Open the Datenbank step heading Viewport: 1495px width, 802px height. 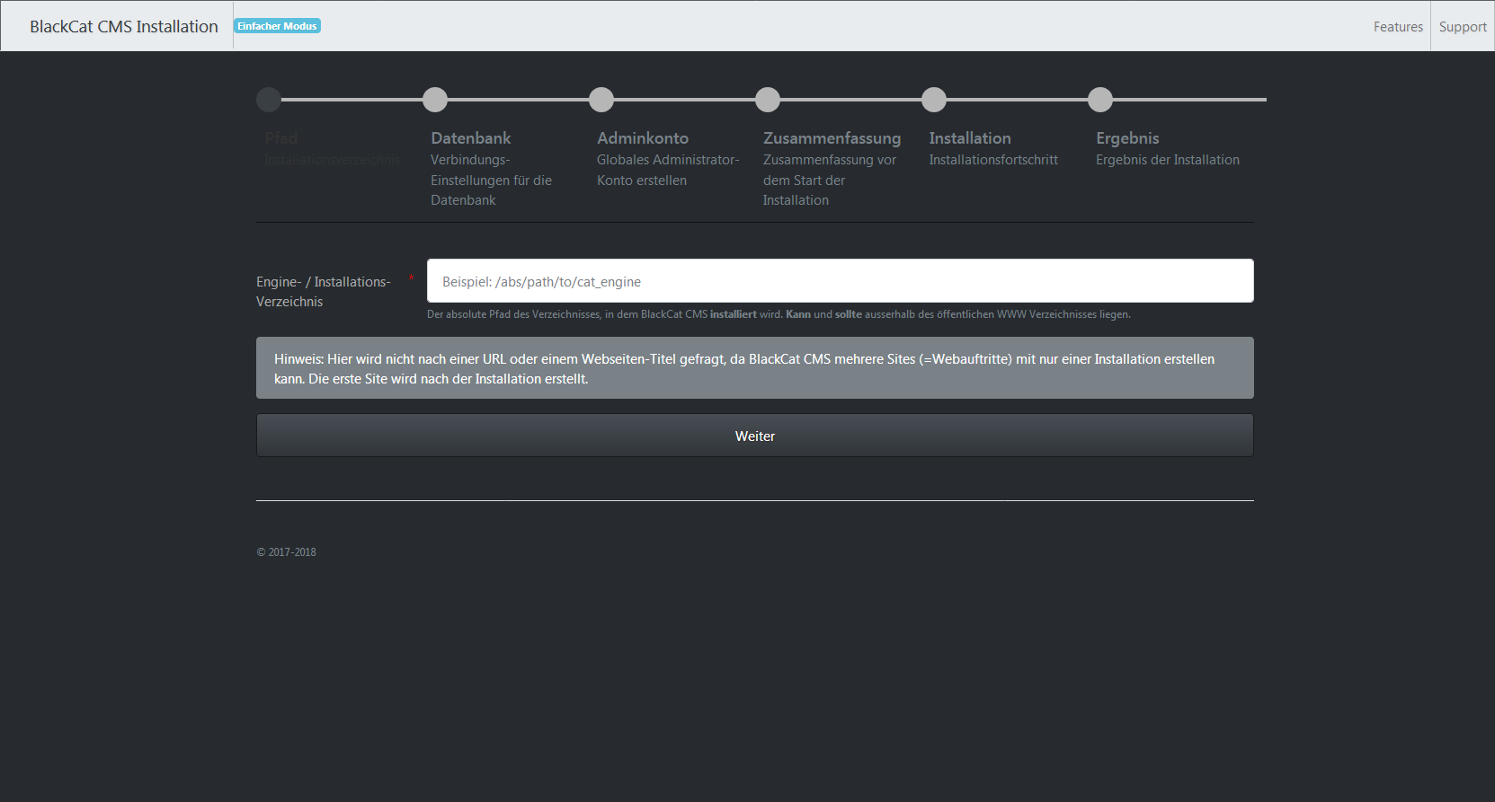click(x=471, y=138)
